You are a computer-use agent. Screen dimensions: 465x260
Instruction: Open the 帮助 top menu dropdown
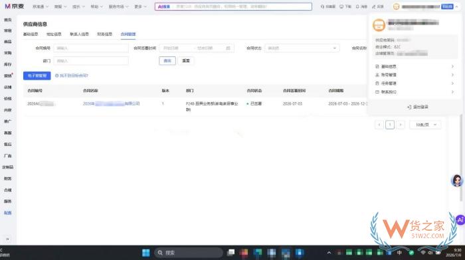[96, 7]
